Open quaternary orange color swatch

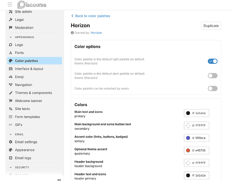188,150
